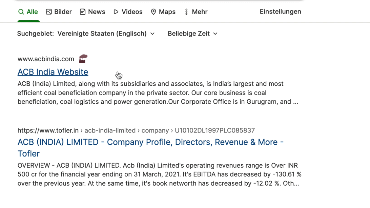The width and height of the screenshot is (370, 208).
Task: Open Einstellungen settings menu
Action: (280, 12)
